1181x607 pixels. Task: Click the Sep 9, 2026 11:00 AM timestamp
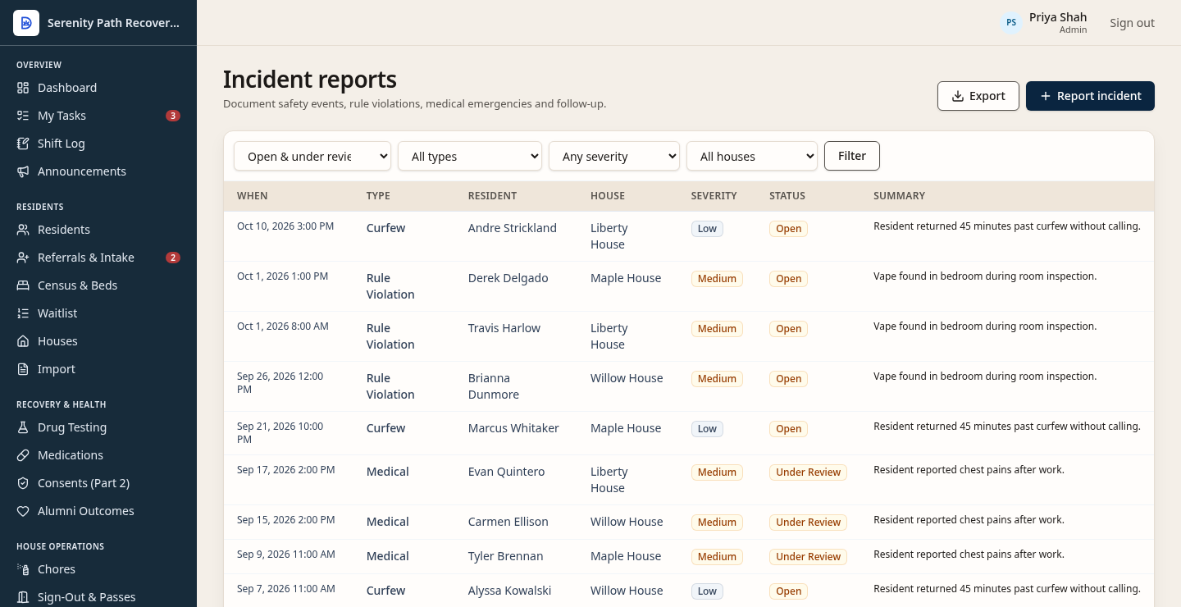(x=286, y=555)
